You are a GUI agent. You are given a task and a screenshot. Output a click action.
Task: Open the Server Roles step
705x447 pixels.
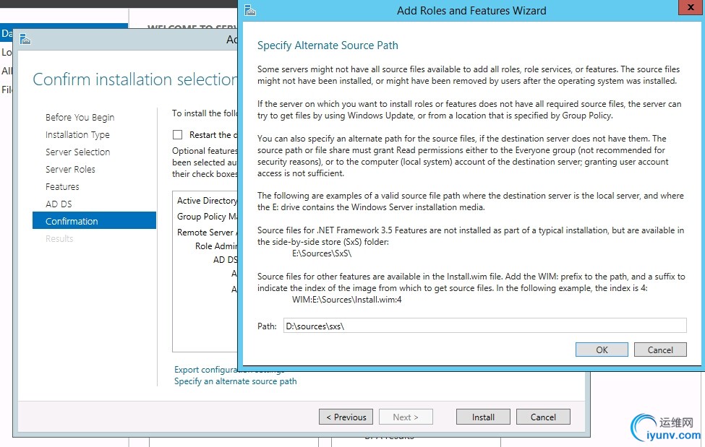pos(70,170)
